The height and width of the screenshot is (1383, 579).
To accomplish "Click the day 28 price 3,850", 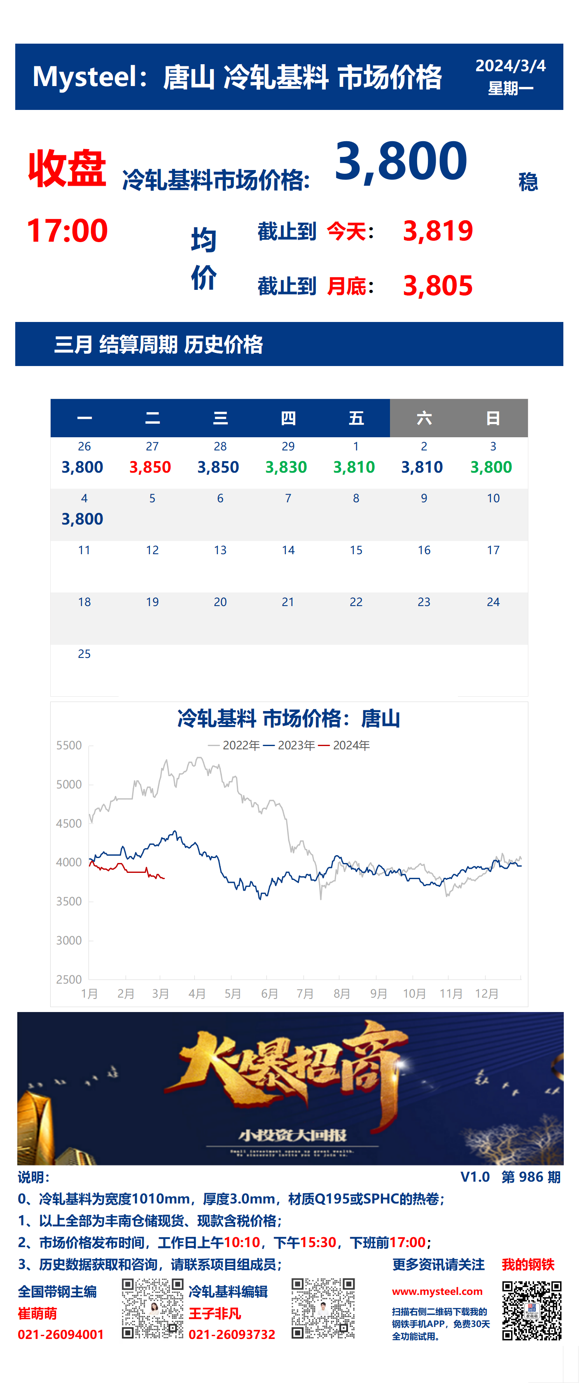I will click(x=218, y=467).
